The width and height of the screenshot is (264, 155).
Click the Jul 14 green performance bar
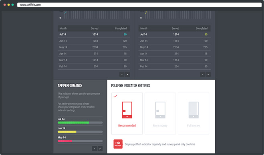(x=80, y=123)
